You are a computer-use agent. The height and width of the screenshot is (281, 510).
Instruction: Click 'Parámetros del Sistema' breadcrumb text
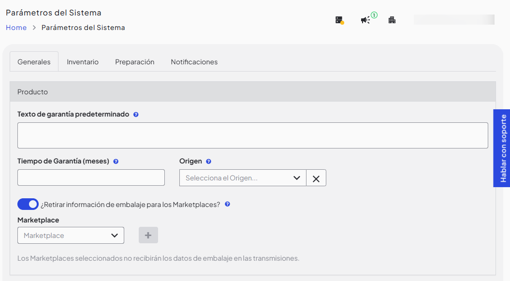pyautogui.click(x=83, y=28)
